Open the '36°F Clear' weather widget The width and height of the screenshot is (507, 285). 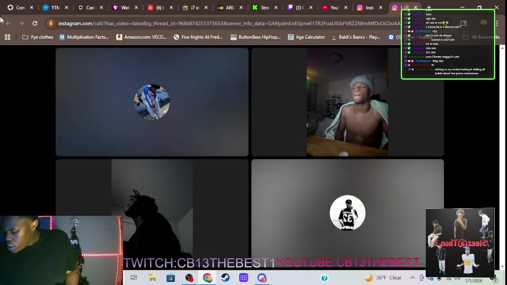(x=383, y=278)
